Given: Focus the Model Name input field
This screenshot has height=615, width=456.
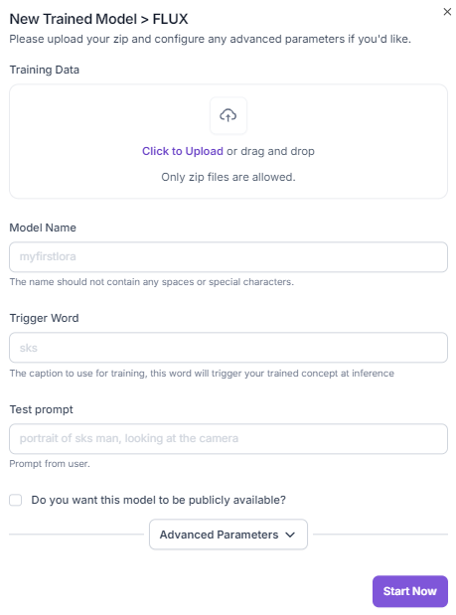Looking at the screenshot, I should tap(228, 257).
